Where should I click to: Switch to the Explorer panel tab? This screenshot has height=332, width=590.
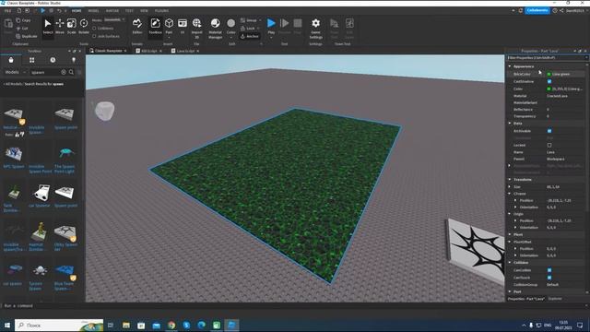coord(555,299)
